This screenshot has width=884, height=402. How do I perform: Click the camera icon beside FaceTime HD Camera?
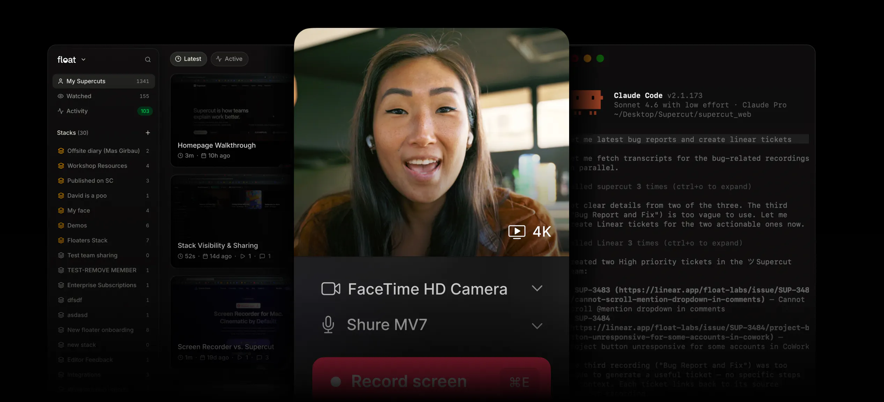tap(331, 289)
